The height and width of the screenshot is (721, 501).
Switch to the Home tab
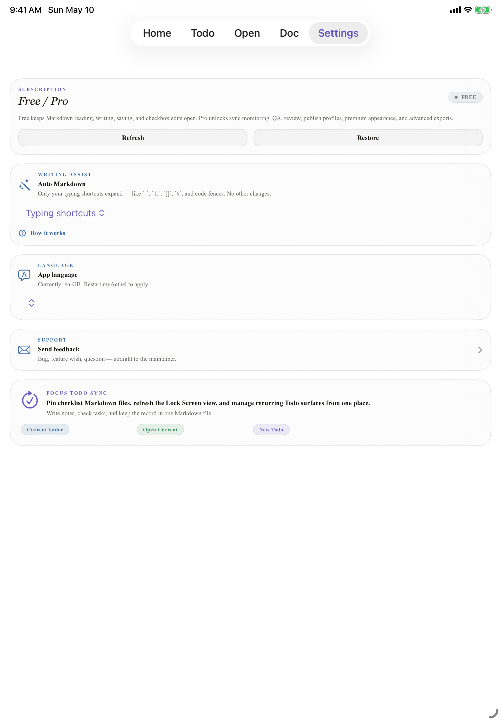[x=157, y=33]
